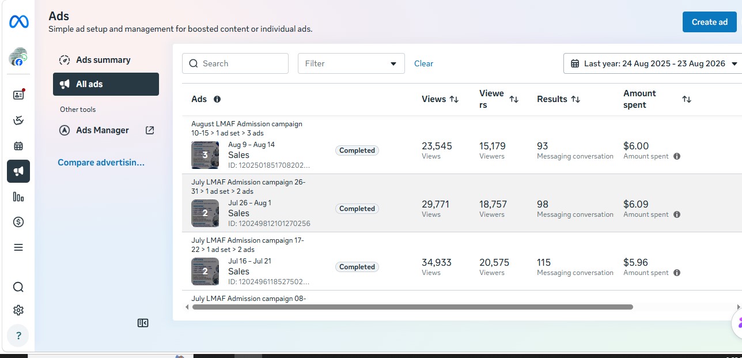This screenshot has height=358, width=742.
Task: Collapse the navigation panel icon
Action: coord(143,323)
